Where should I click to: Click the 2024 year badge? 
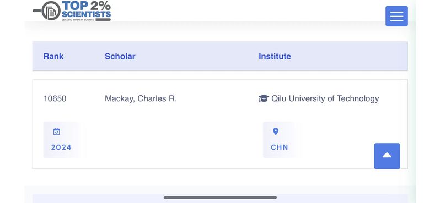click(x=61, y=140)
